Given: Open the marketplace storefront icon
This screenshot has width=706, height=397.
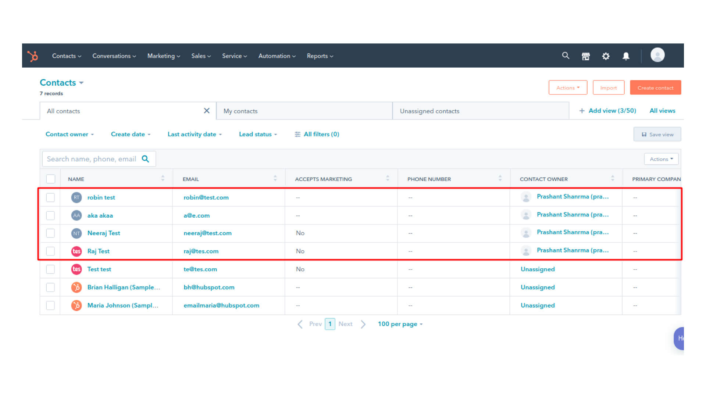Looking at the screenshot, I should pos(586,56).
